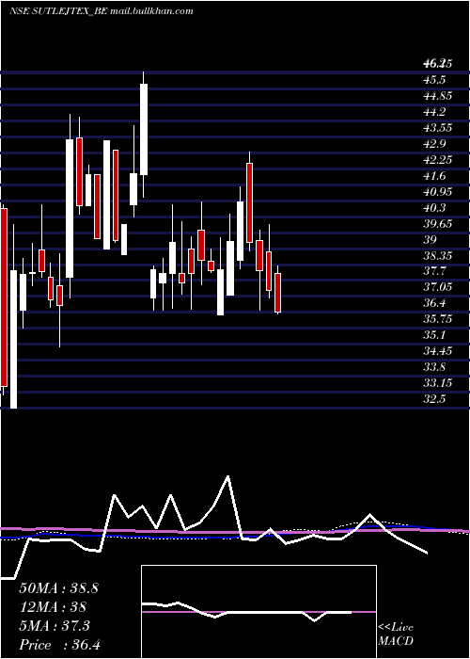Viewport: 470px width, 659px height.
Task: Click the 33.15 price axis label
Action: pos(438,384)
